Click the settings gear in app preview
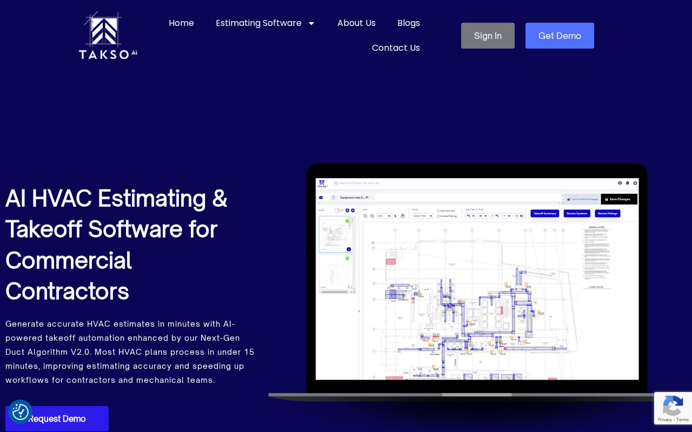The image size is (692, 432). tap(635, 183)
